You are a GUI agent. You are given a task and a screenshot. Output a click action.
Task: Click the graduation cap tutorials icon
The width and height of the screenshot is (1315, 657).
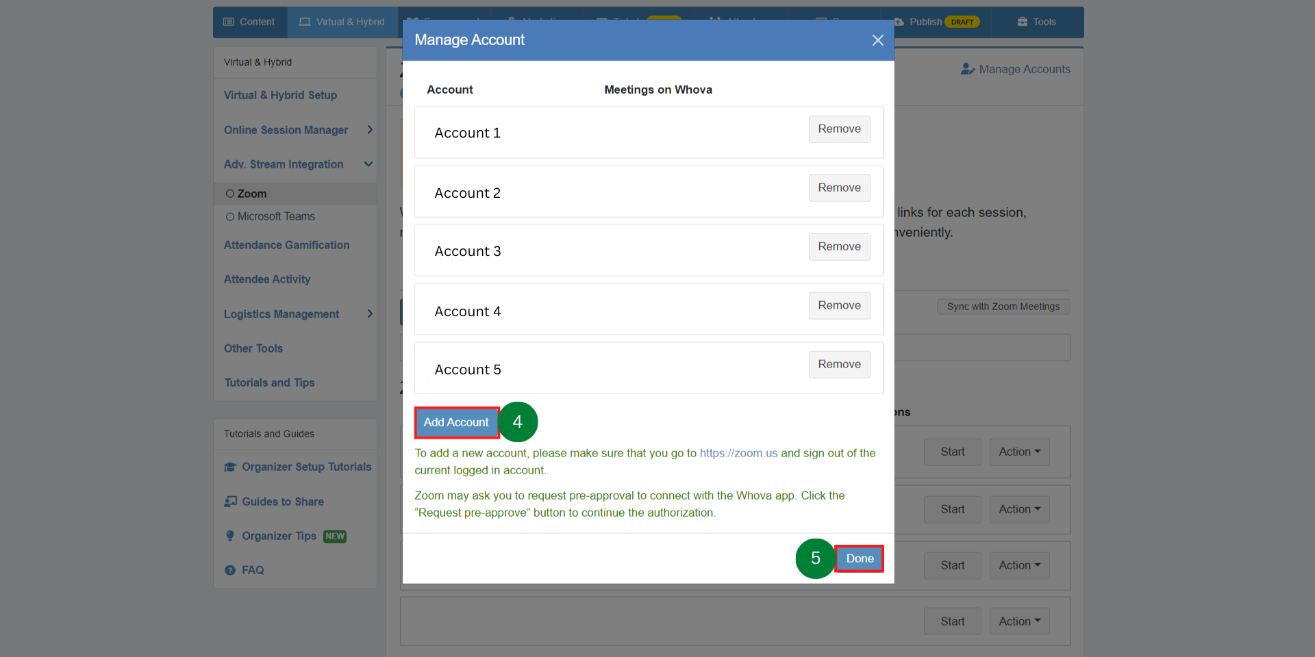[230, 467]
